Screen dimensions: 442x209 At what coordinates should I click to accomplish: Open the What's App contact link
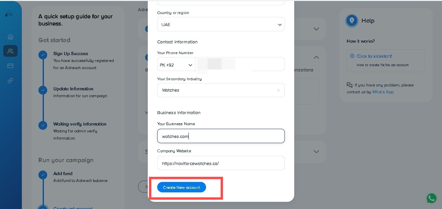click(x=383, y=92)
